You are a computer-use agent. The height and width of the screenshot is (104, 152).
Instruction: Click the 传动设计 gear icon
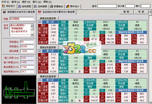coord(3,6)
